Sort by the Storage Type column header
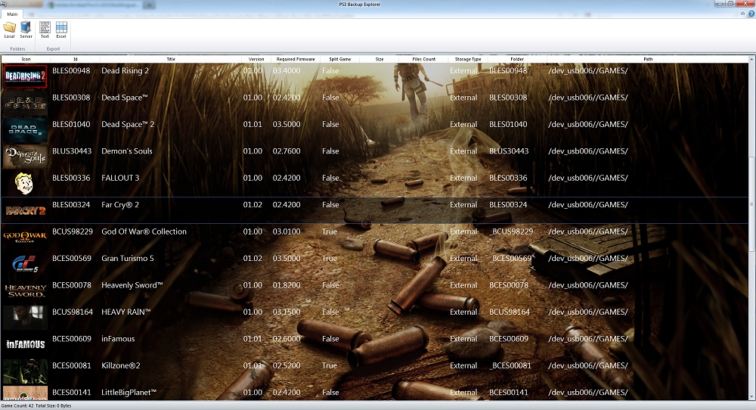The image size is (756, 410). click(468, 59)
